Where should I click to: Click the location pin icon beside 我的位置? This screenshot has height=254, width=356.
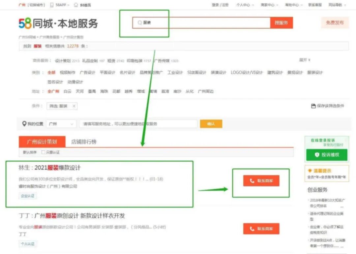pyautogui.click(x=24, y=124)
